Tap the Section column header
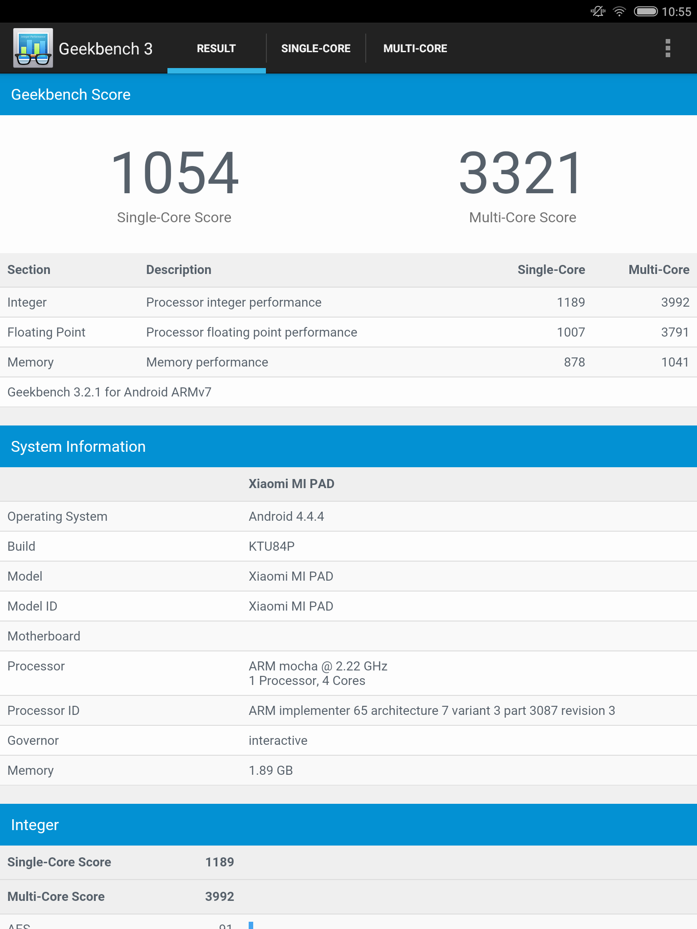Screen dimensions: 697x929 click(x=29, y=269)
